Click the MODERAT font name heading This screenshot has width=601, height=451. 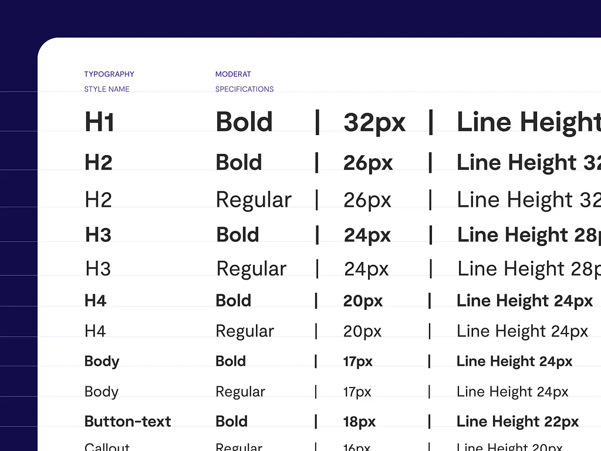tap(233, 74)
